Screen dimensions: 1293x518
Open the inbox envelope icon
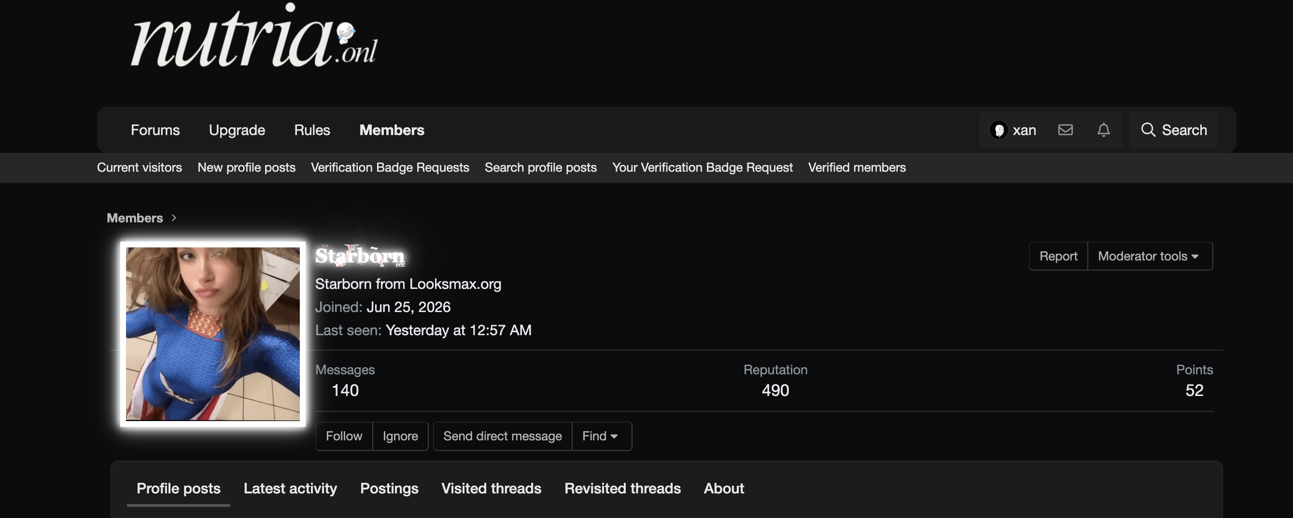1065,130
